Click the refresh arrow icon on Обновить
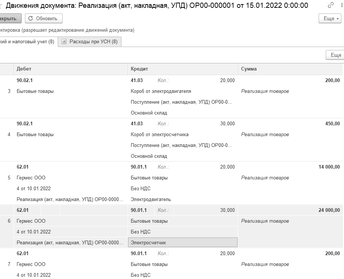 31,18
